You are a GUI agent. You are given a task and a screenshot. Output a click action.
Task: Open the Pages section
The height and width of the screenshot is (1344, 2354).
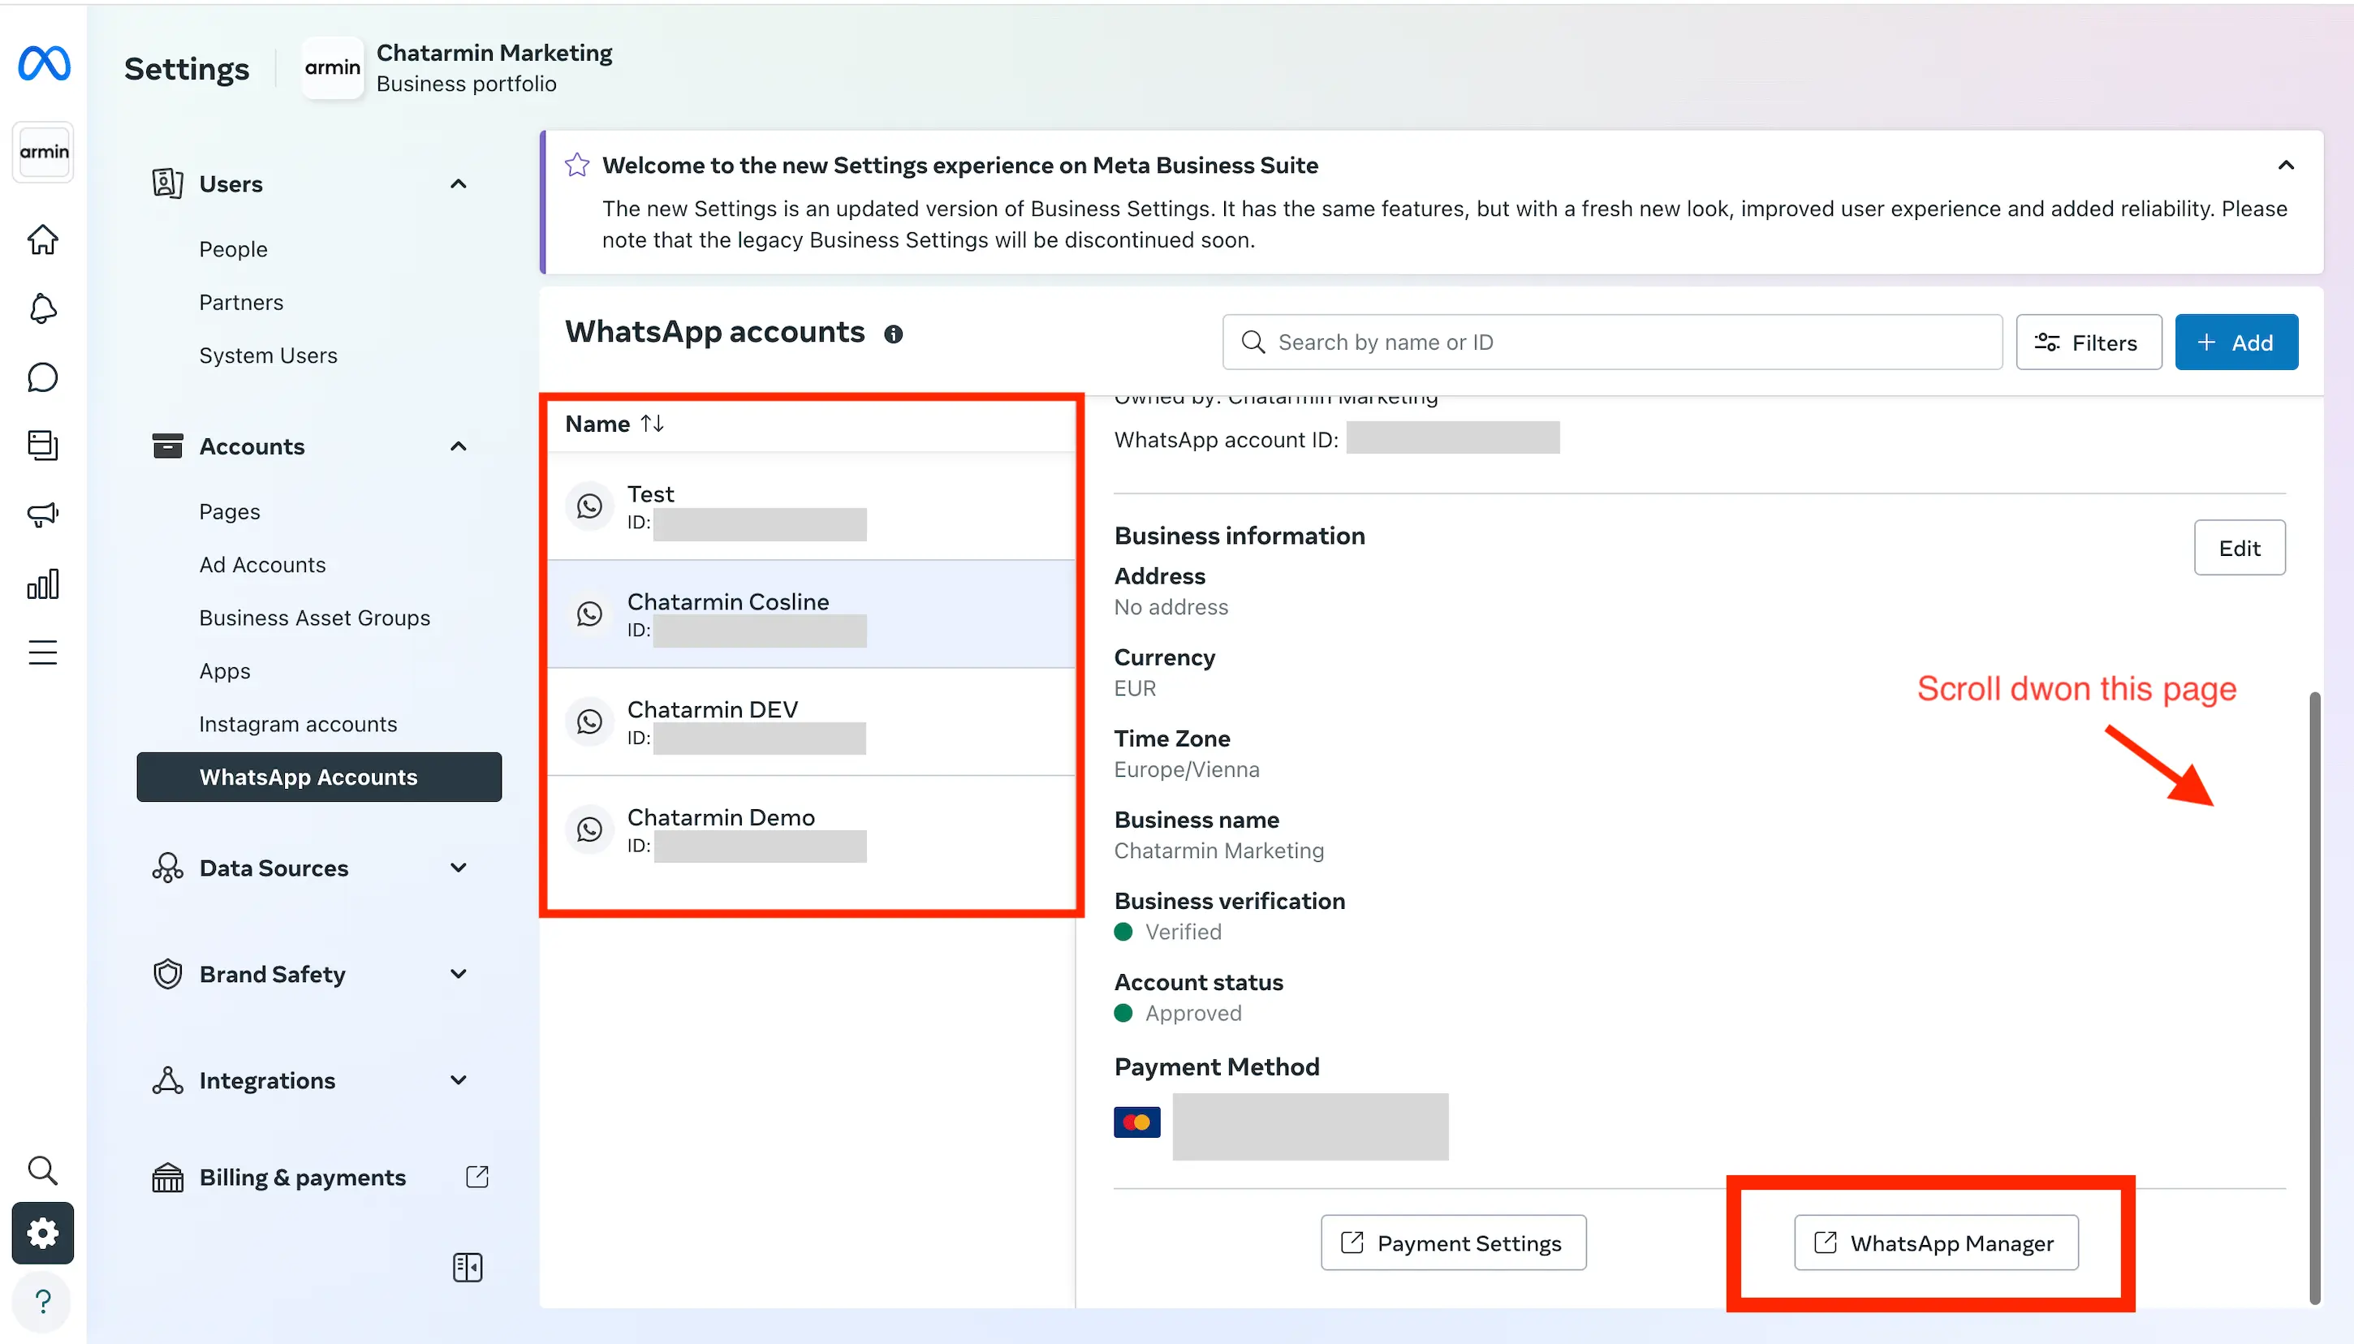pyautogui.click(x=230, y=511)
